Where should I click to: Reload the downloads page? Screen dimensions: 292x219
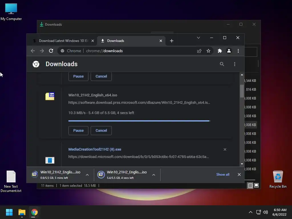51,51
